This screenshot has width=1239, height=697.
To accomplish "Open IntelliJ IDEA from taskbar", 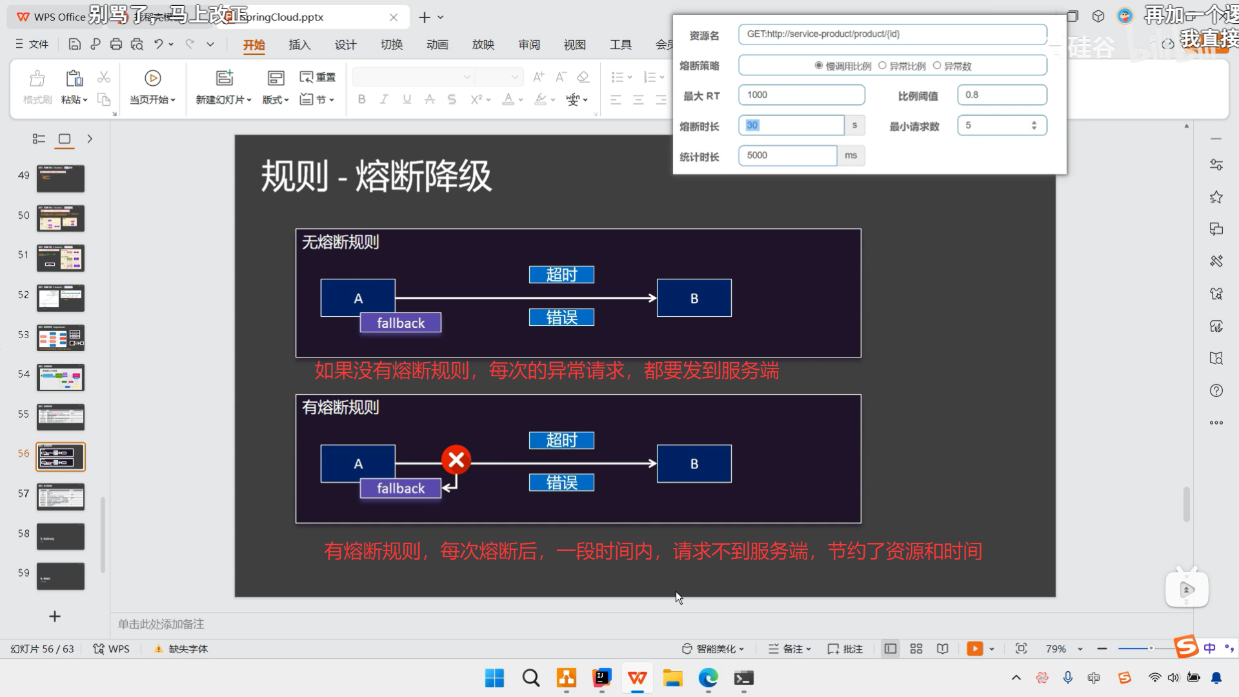I will point(601,678).
